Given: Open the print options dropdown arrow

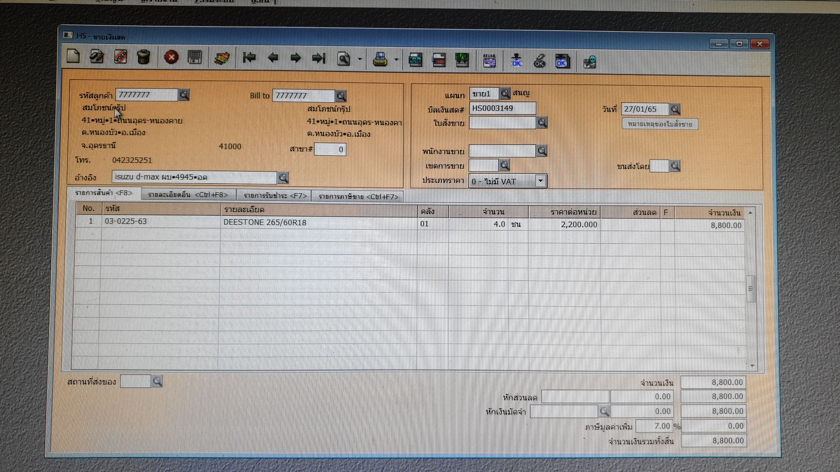Looking at the screenshot, I should click(396, 59).
